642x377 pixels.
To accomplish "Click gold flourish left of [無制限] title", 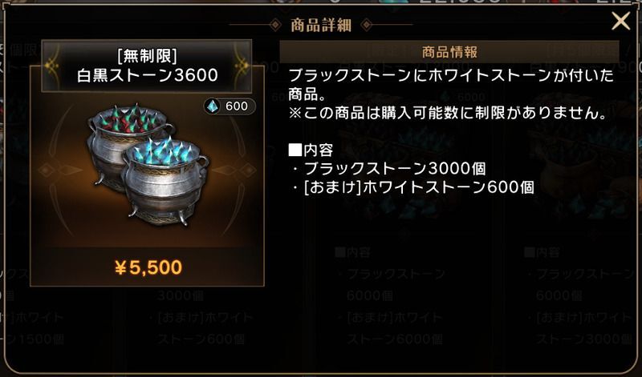I will tap(52, 66).
